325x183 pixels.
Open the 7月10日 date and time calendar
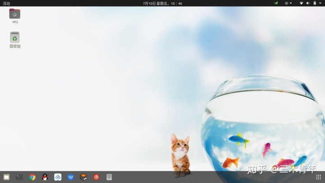(162, 3)
